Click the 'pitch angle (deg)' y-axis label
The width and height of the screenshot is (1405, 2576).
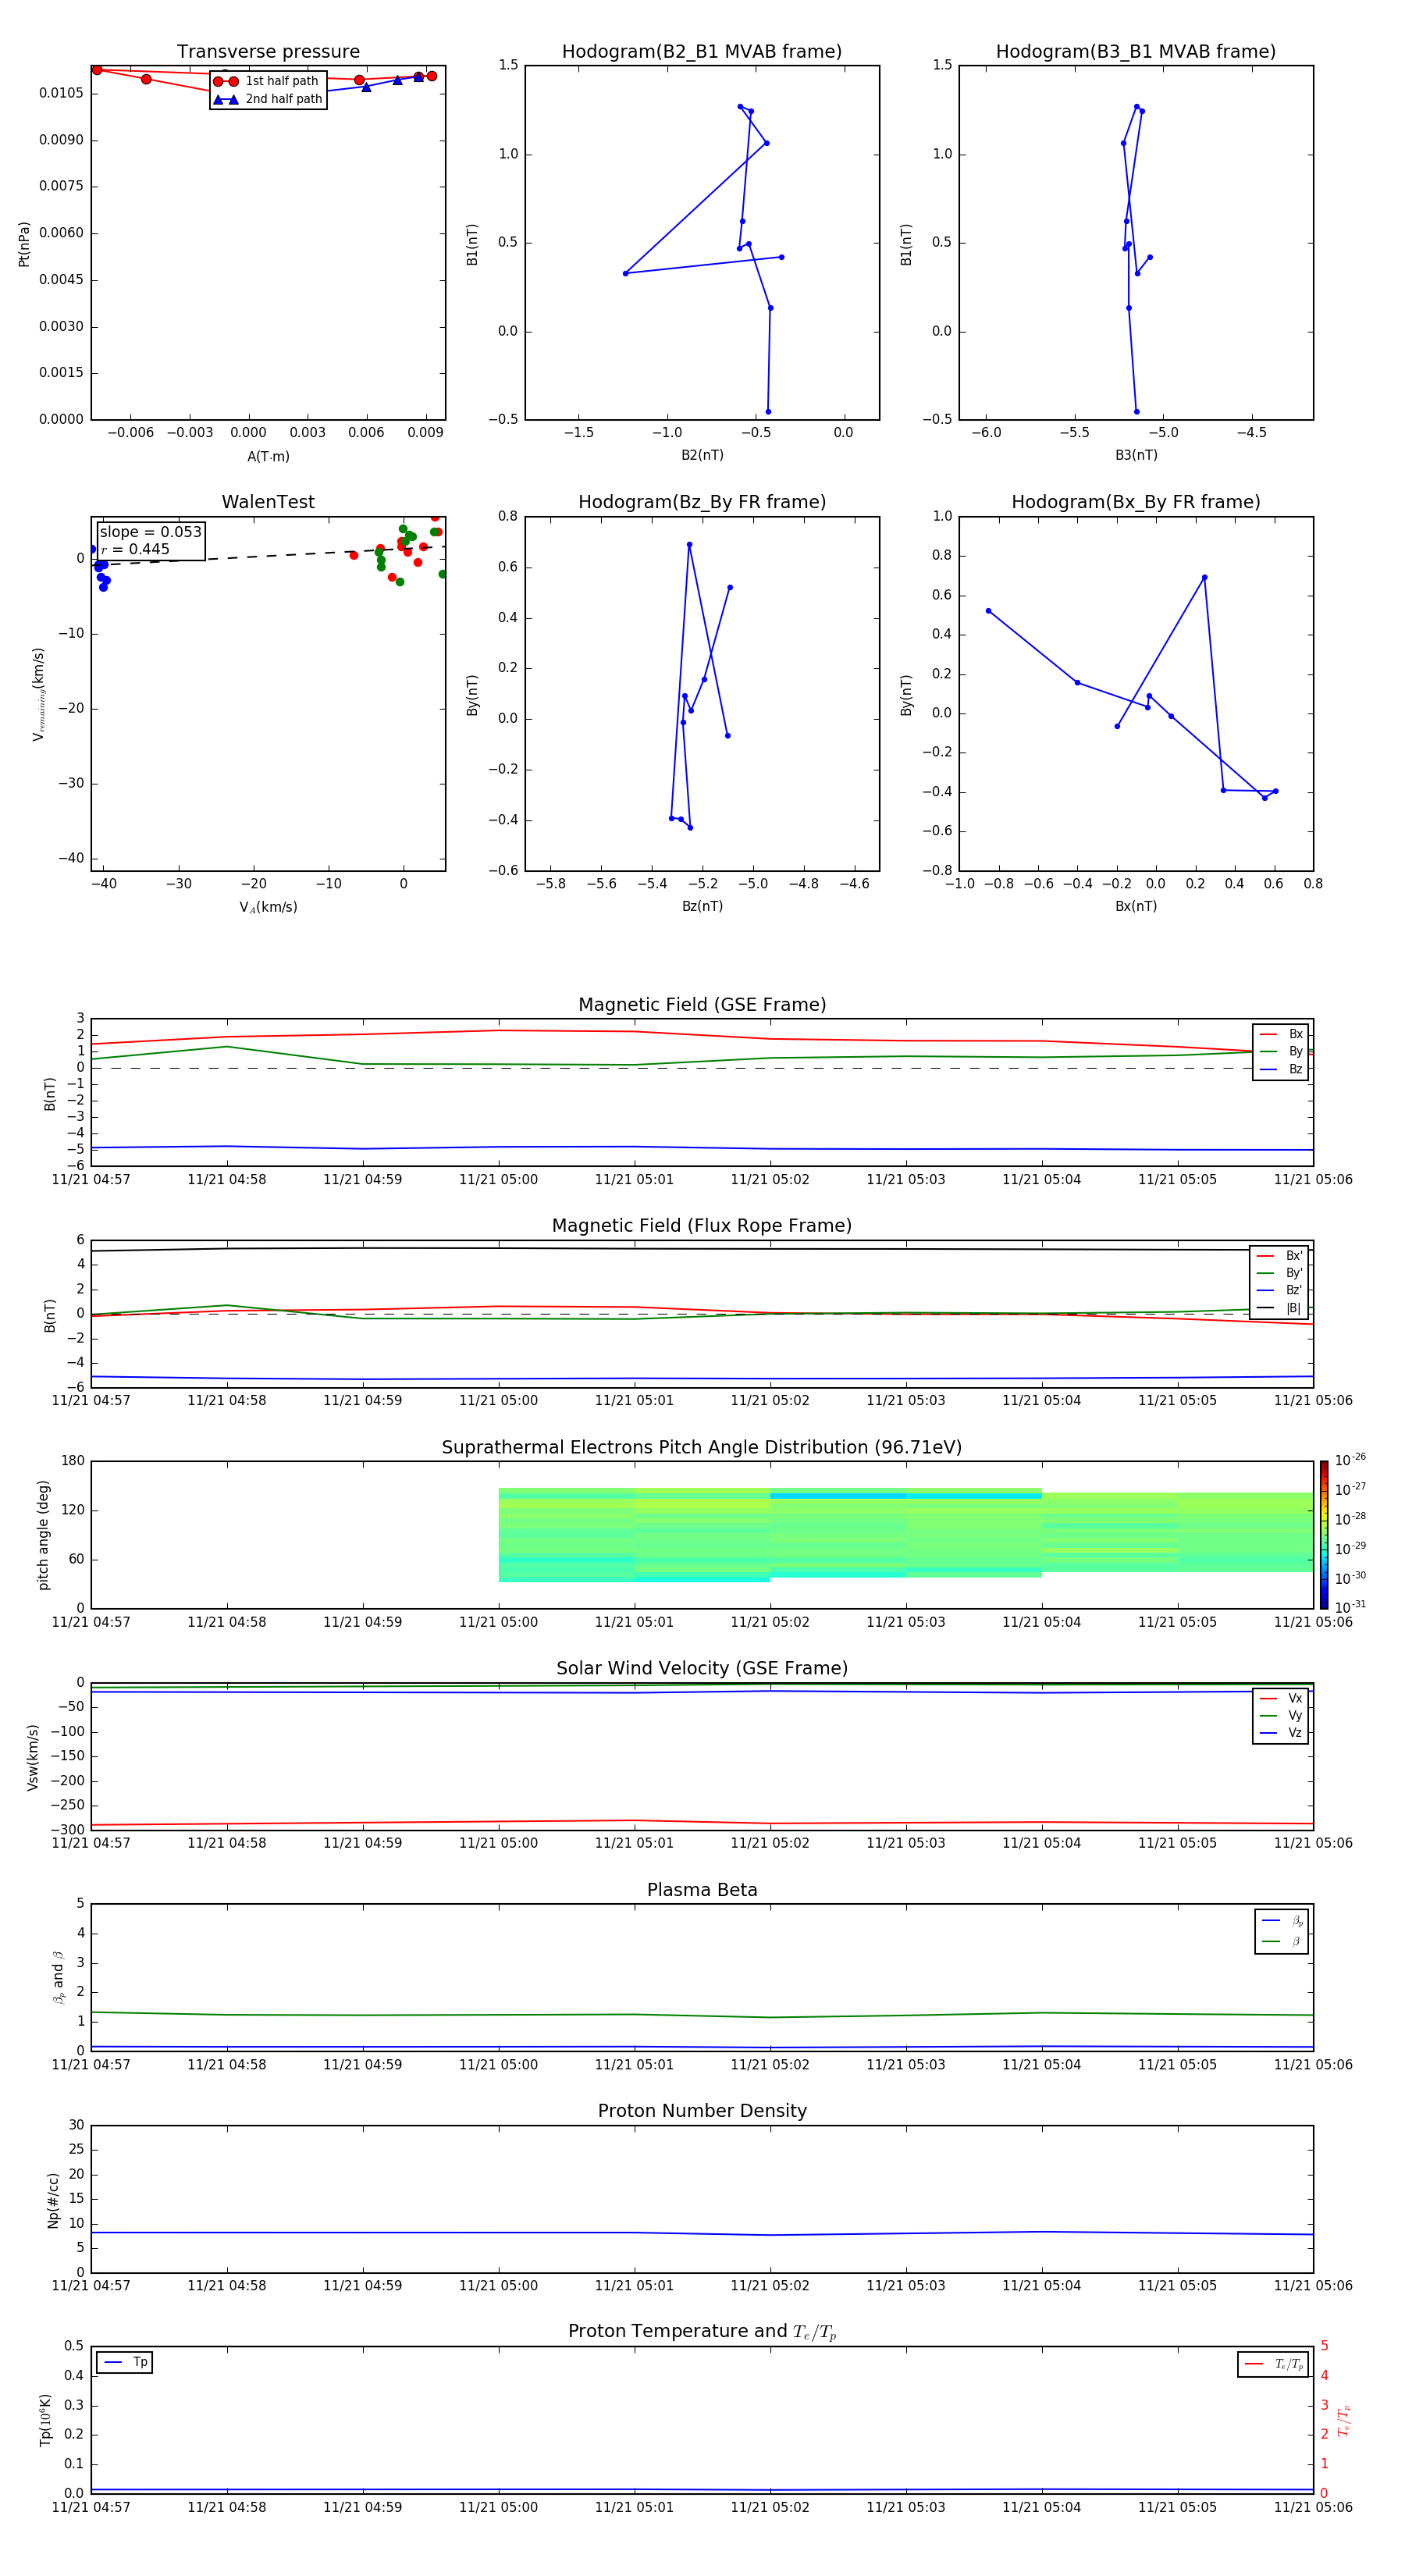coord(43,1535)
